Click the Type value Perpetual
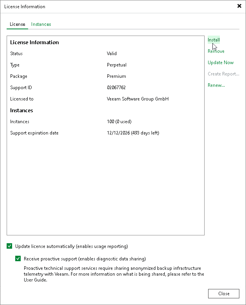Screen dimensions: 246x305 coord(117,65)
